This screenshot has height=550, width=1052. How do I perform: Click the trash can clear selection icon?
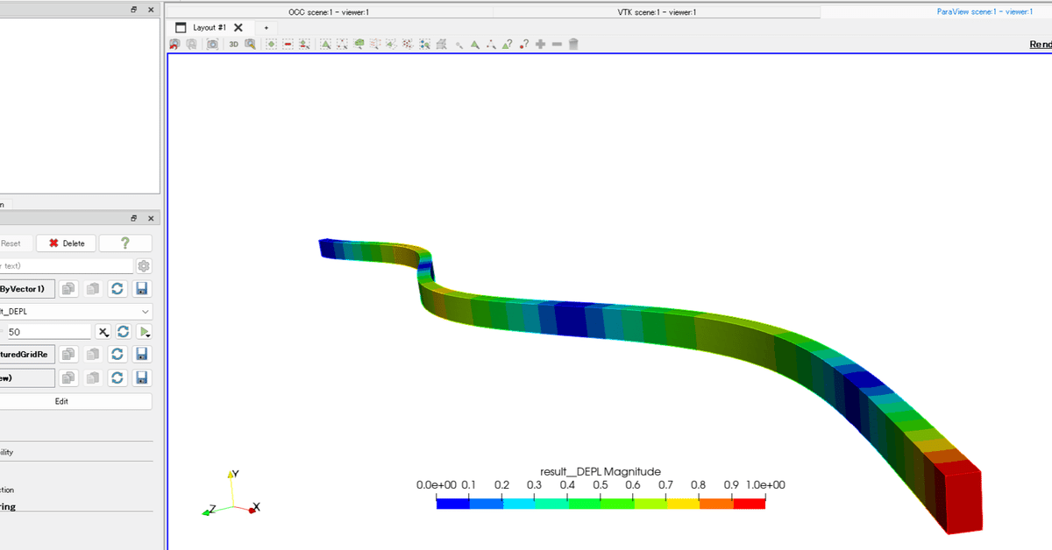click(573, 44)
